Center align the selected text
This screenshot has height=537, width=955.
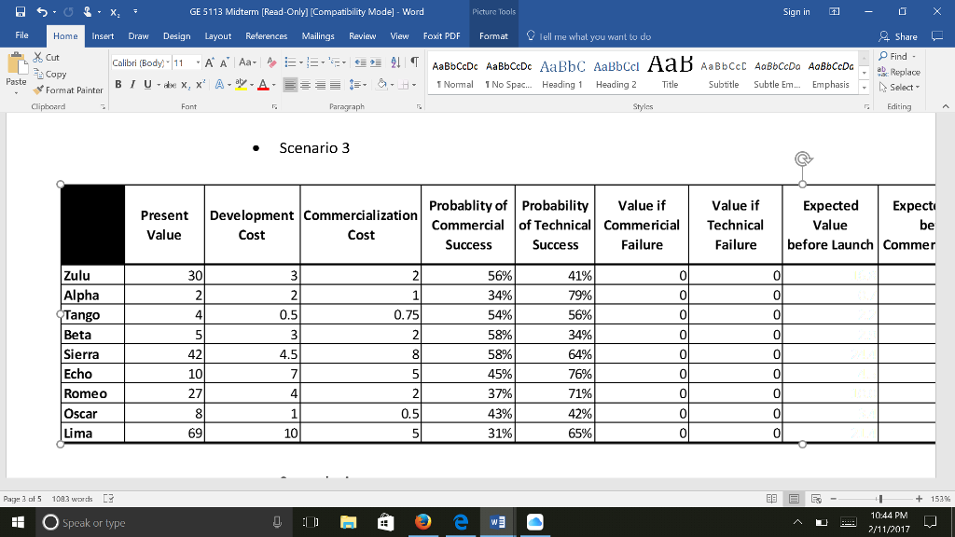pyautogui.click(x=305, y=85)
